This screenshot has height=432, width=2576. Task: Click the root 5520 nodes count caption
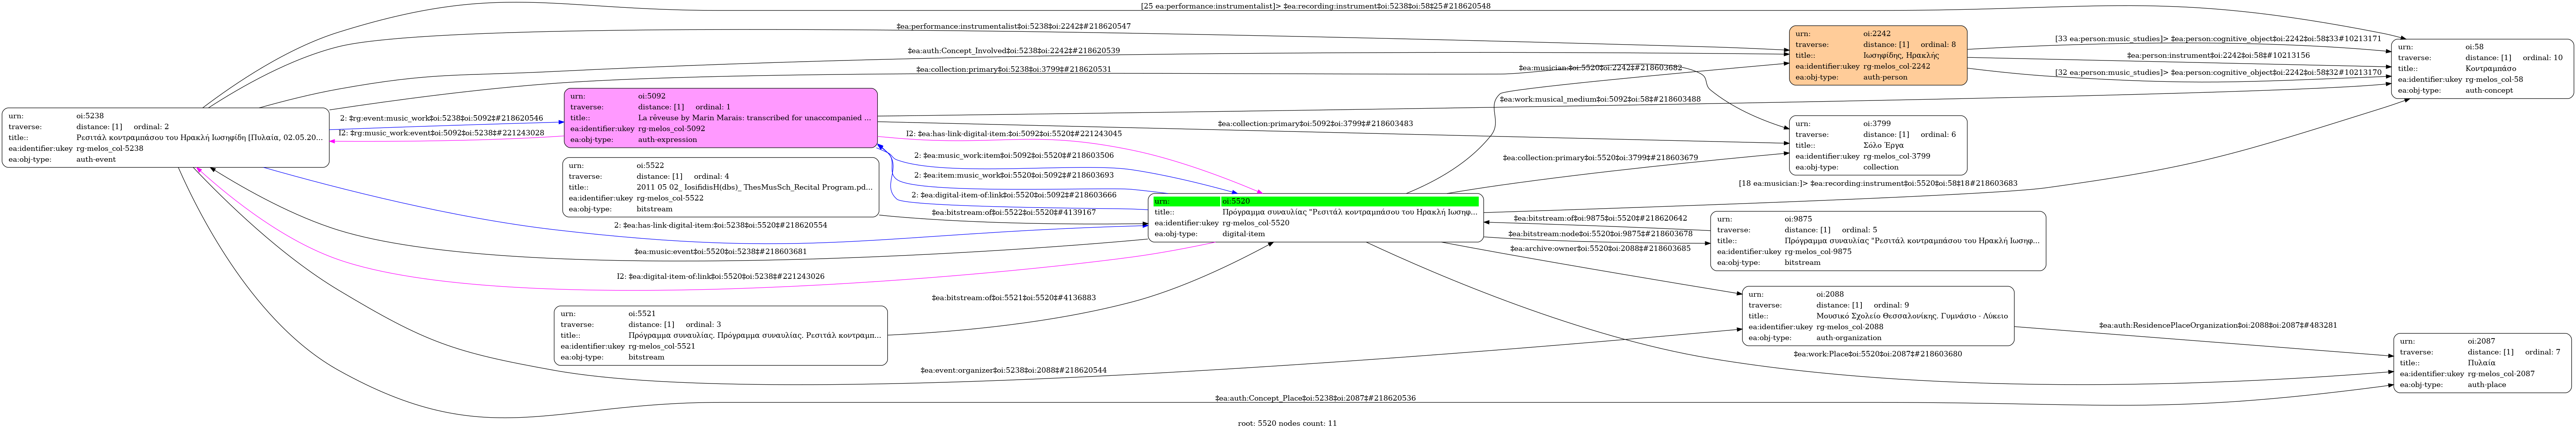[1287, 423]
